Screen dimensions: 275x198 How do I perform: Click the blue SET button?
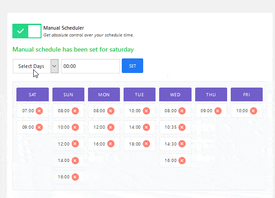pos(132,66)
